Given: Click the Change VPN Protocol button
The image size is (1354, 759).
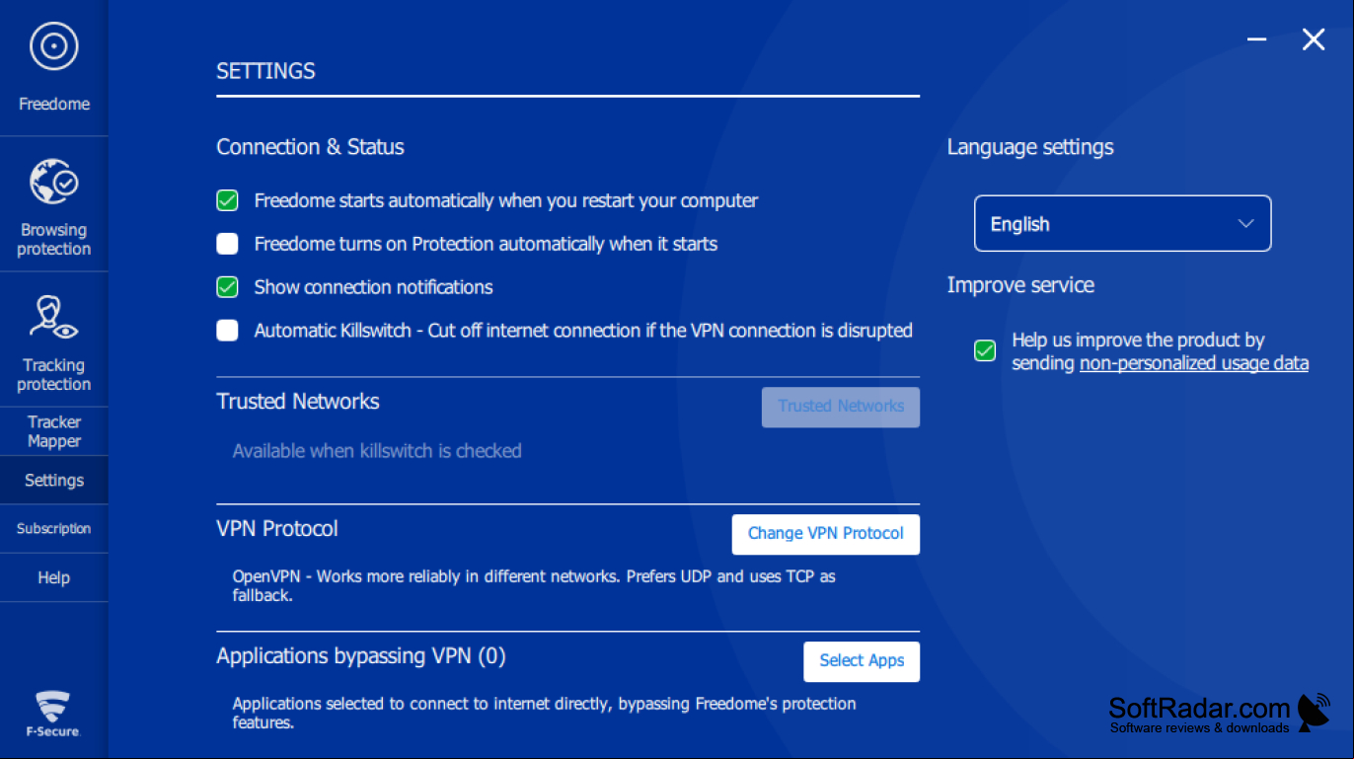Looking at the screenshot, I should [x=826, y=534].
